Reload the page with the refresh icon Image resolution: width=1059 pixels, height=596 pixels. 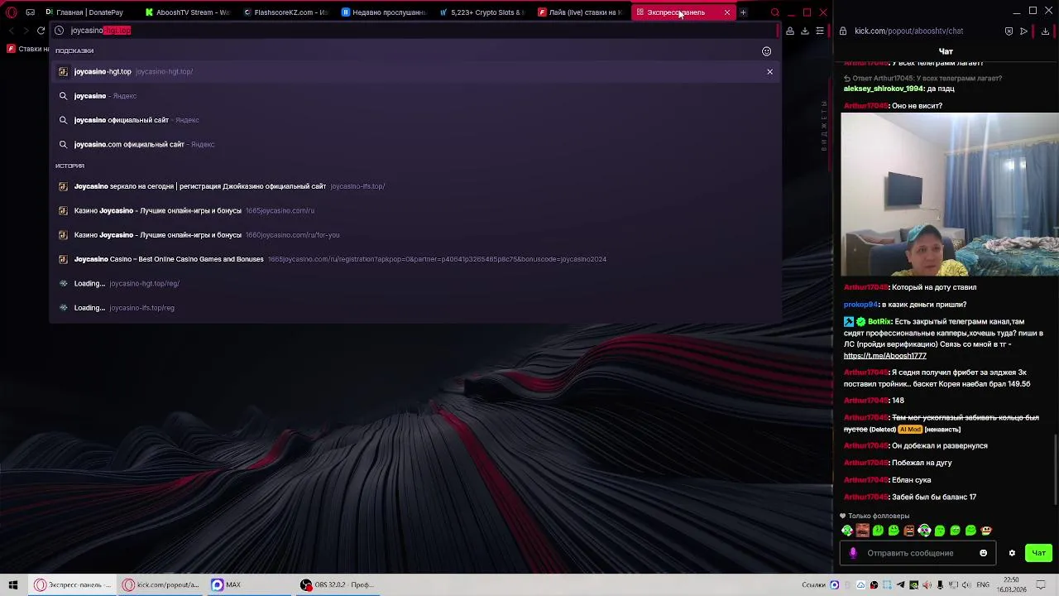[x=41, y=31]
